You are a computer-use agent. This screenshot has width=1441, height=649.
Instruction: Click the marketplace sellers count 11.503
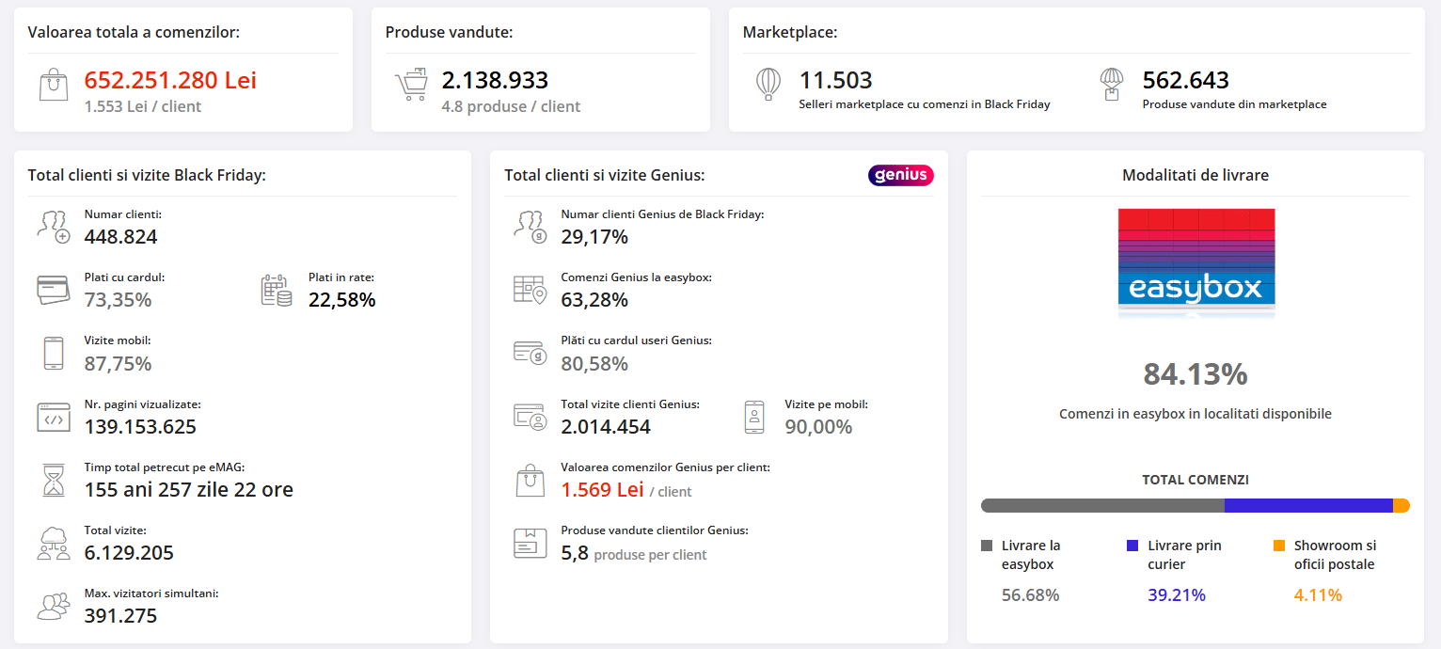tap(836, 80)
